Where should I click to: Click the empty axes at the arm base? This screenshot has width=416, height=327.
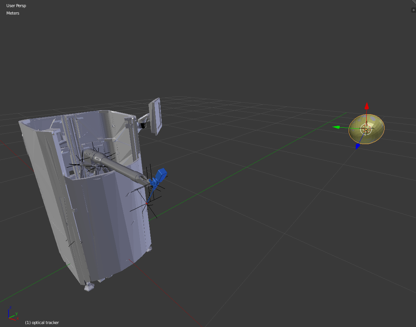click(81, 164)
